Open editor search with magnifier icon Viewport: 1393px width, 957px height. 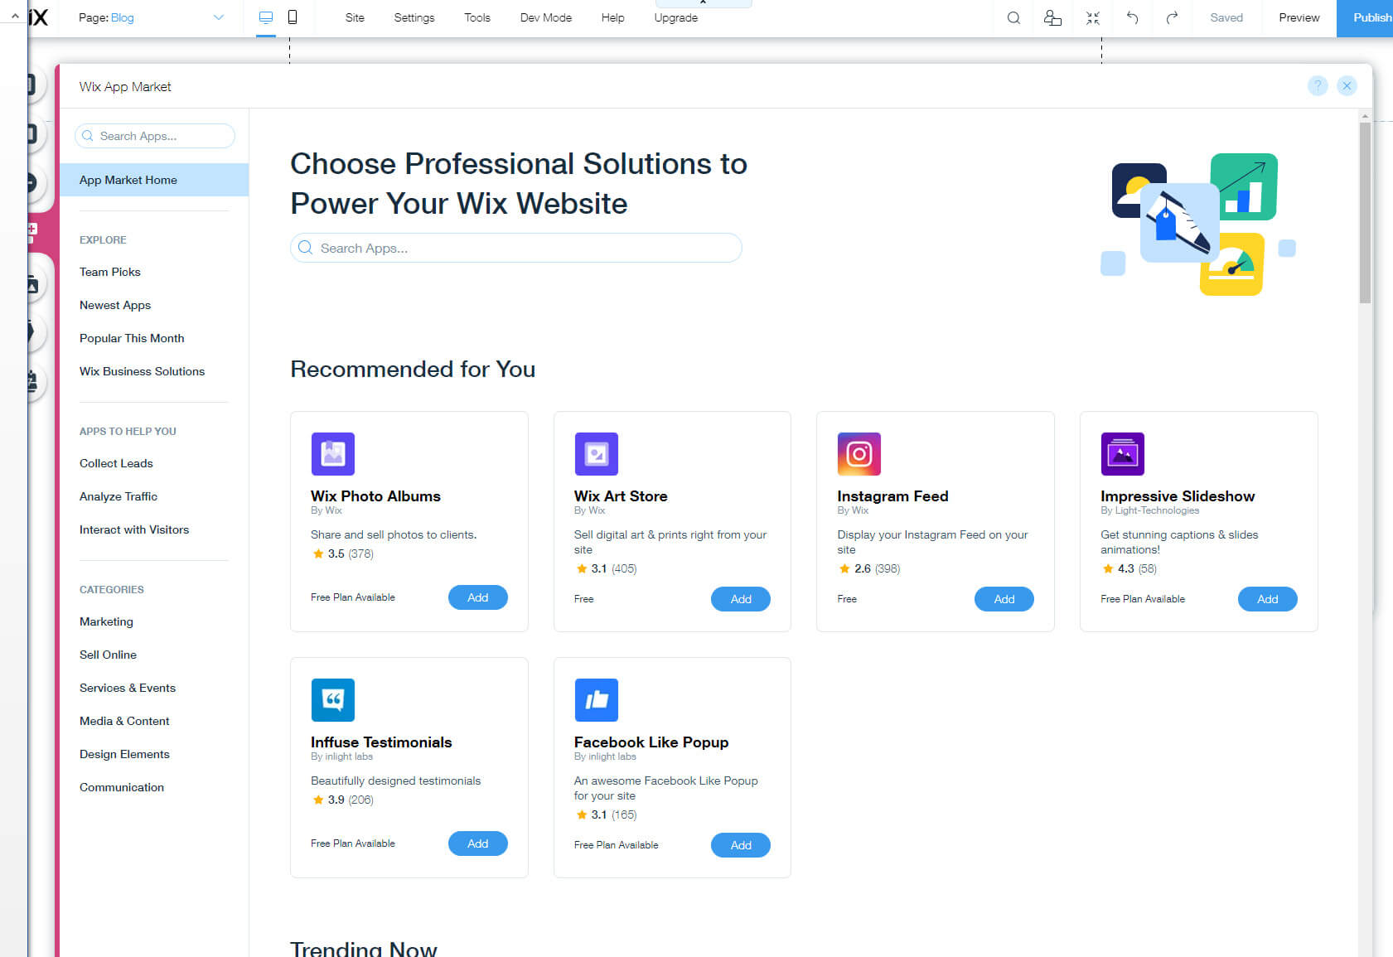(x=1013, y=17)
